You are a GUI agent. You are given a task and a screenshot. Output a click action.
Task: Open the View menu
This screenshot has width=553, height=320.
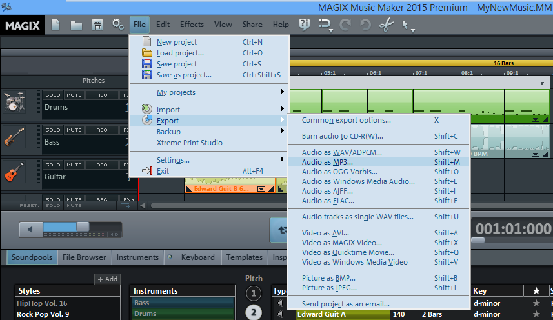pyautogui.click(x=223, y=25)
